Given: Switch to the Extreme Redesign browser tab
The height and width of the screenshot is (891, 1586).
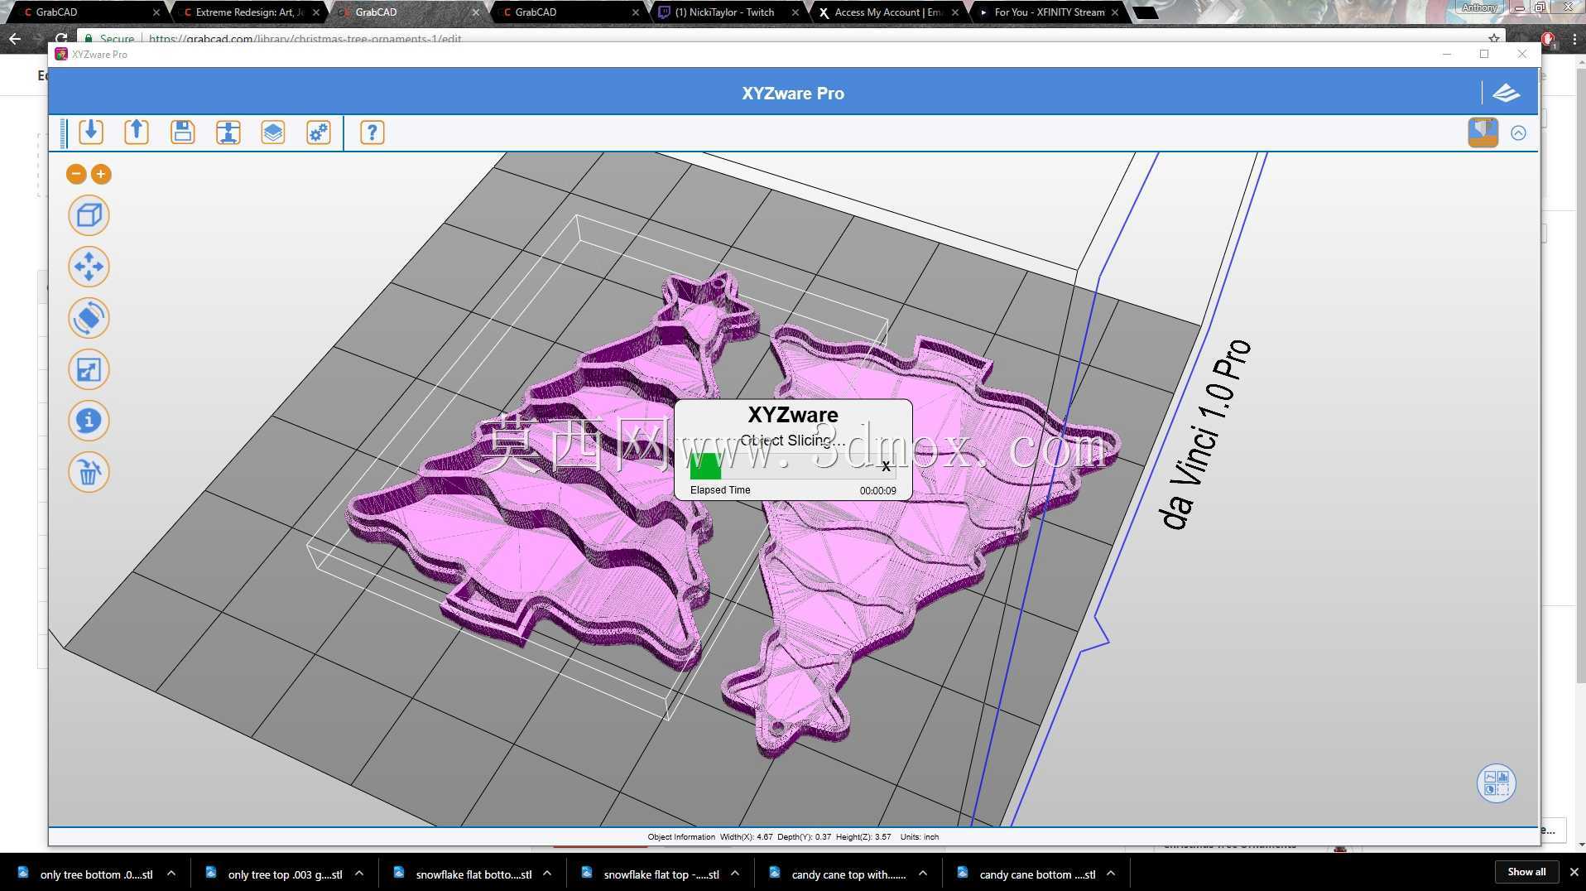Looking at the screenshot, I should pyautogui.click(x=249, y=12).
